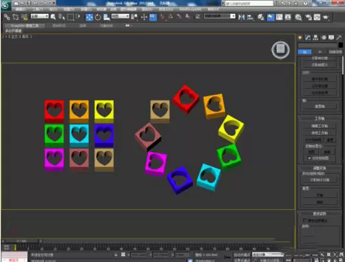Click the Render Production teapot icon
This screenshot has height=262, width=345.
coord(326,17)
